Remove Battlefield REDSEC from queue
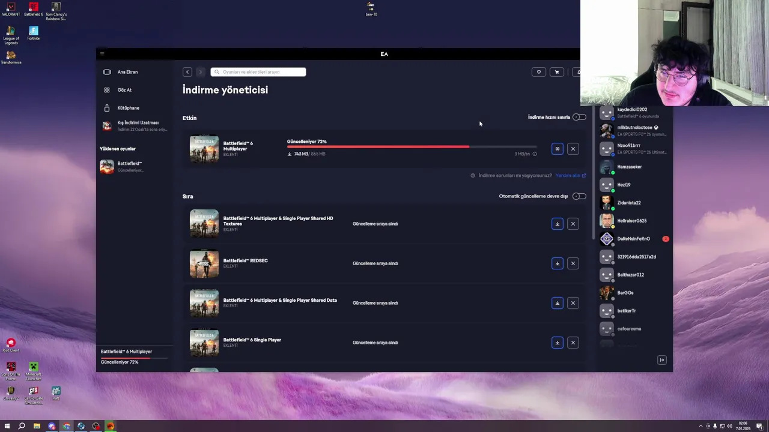 pyautogui.click(x=573, y=263)
